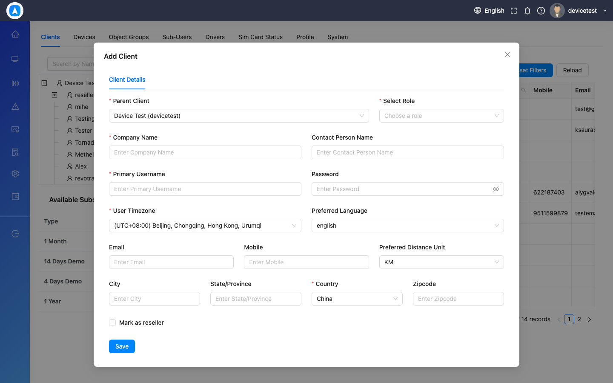Viewport: 613px width, 383px height.
Task: Open the reports search icon in sidebar
Action: click(x=15, y=152)
